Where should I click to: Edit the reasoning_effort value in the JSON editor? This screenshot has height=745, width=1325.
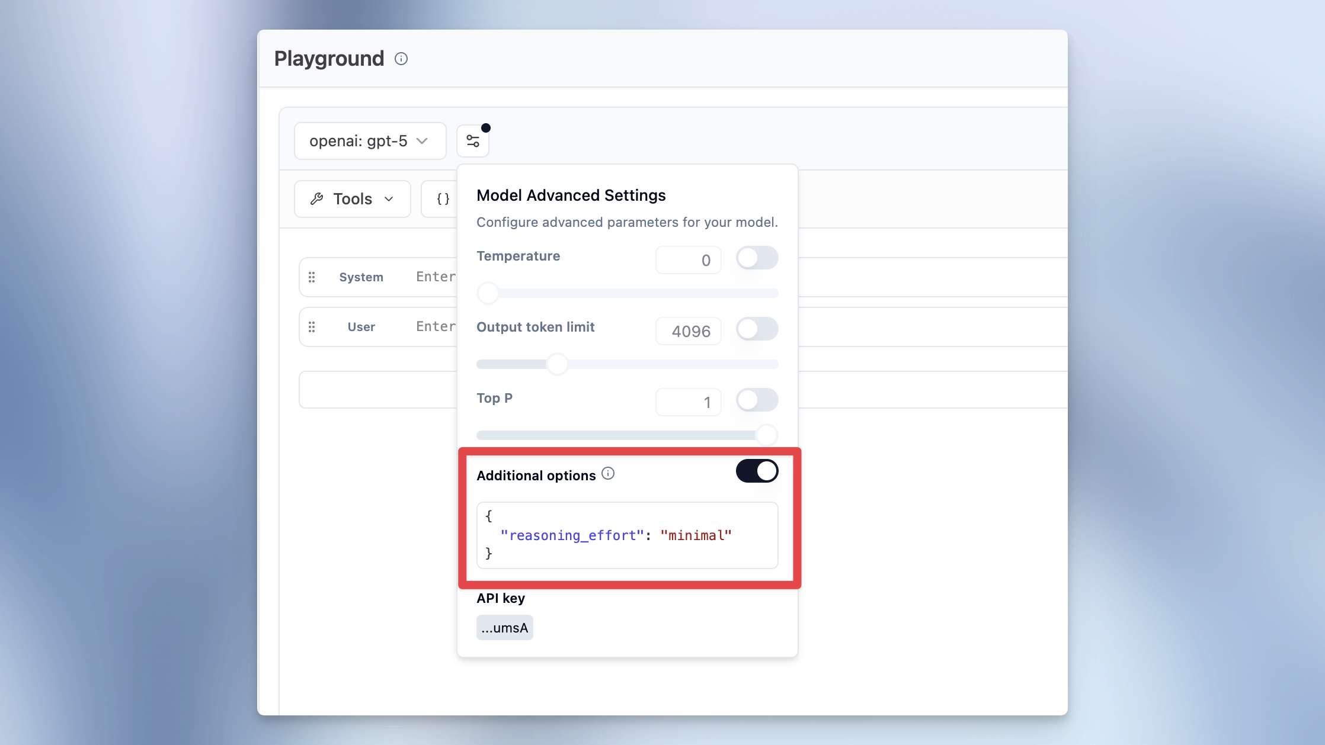click(696, 535)
